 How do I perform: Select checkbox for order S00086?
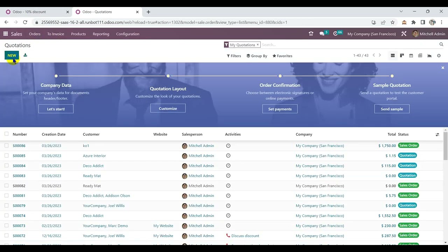pos(6,146)
